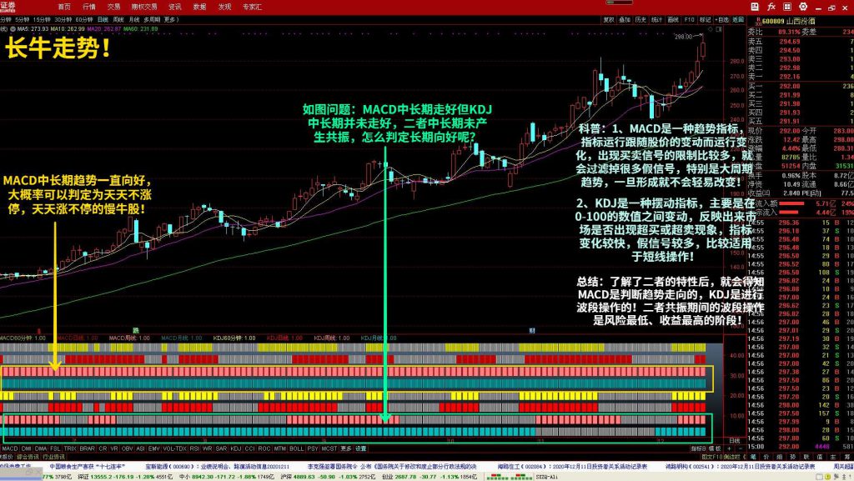This screenshot has width=854, height=481.
Task: Click the 证券 logo in top-left corner
Action: click(8, 5)
